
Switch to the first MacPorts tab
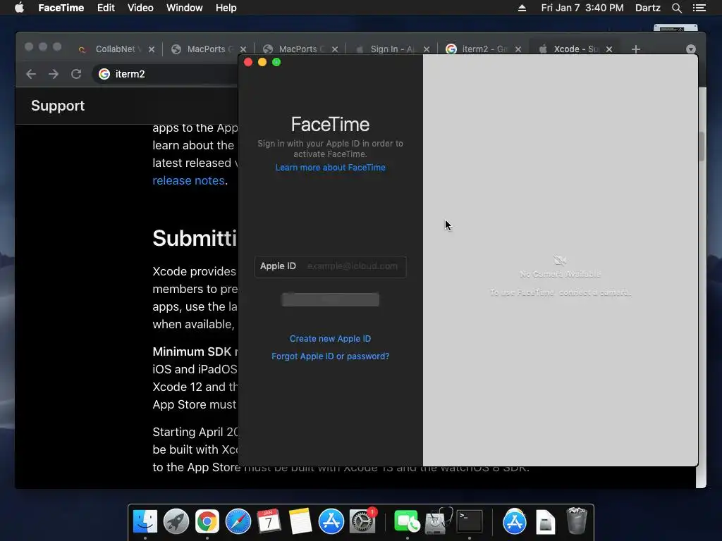(207, 49)
